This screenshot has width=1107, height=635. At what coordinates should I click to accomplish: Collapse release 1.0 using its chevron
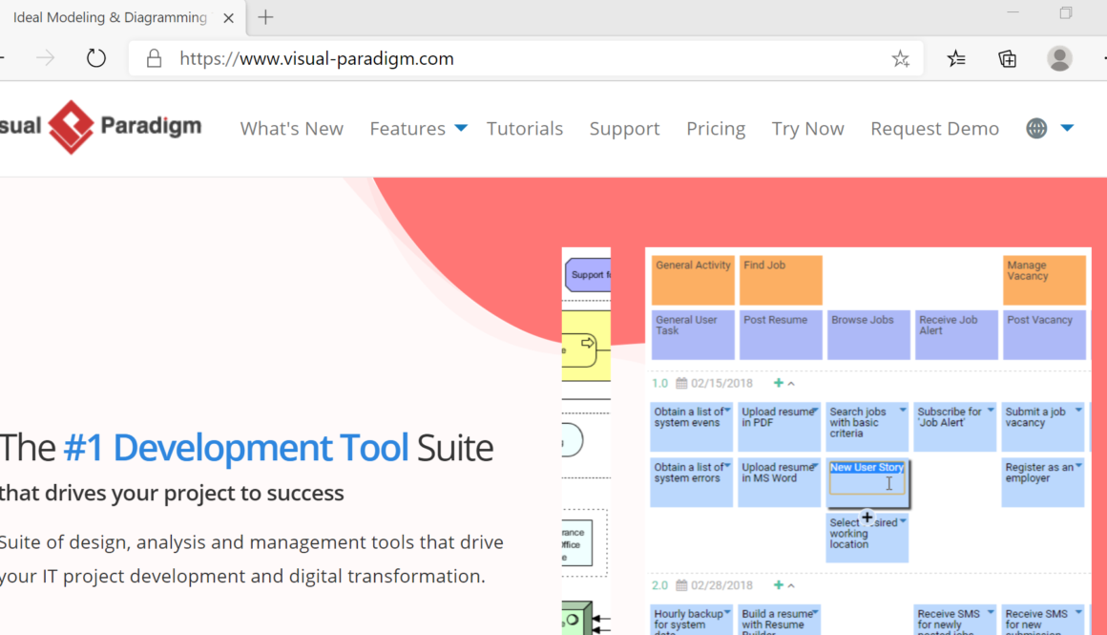pyautogui.click(x=791, y=384)
